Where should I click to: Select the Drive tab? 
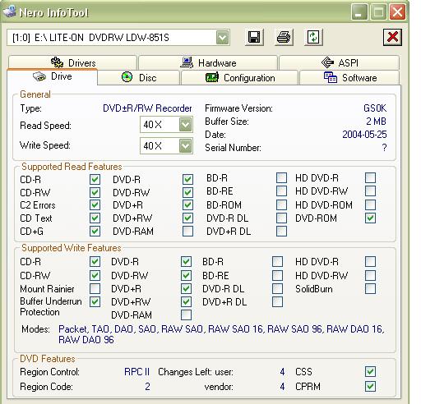pyautogui.click(x=52, y=76)
